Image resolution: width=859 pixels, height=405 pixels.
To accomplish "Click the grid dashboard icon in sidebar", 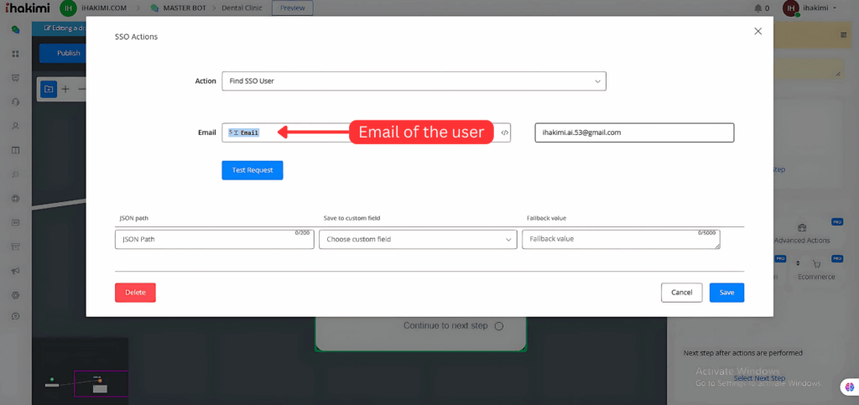I will (15, 55).
